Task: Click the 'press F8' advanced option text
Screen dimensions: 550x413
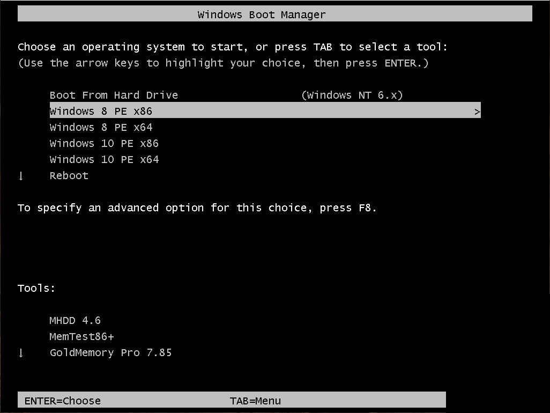Action: 197,208
